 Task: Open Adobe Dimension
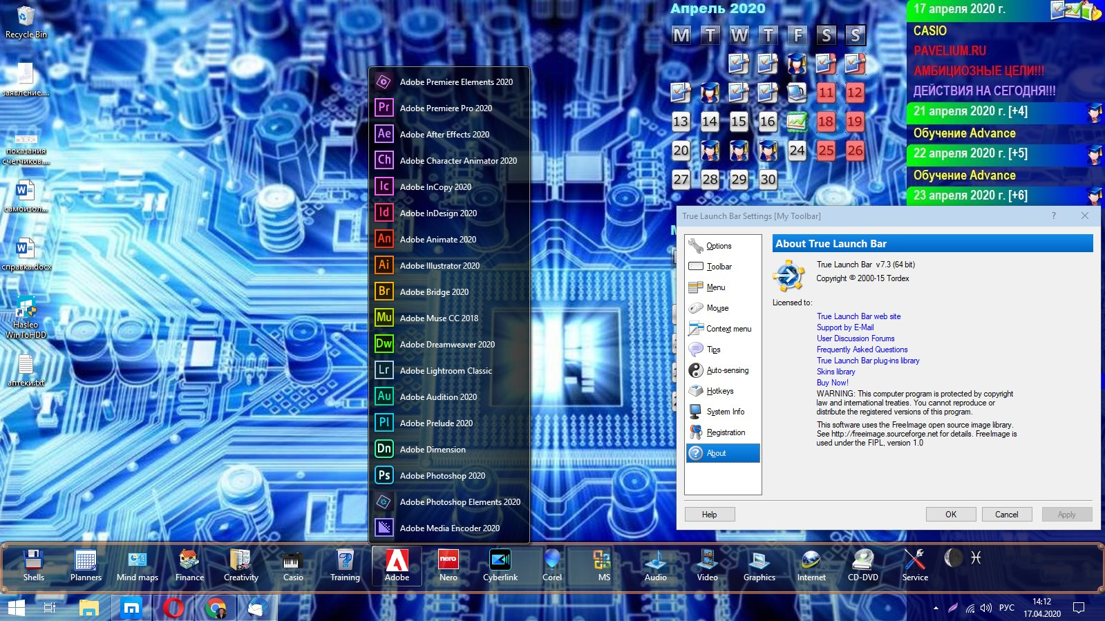pyautogui.click(x=449, y=449)
